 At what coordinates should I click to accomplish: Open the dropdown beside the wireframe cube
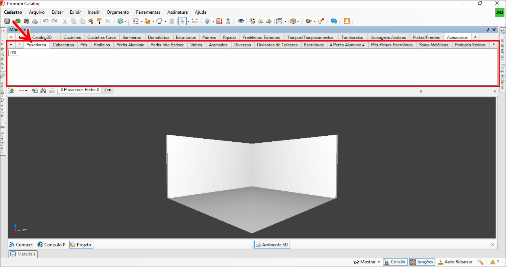coord(285,21)
